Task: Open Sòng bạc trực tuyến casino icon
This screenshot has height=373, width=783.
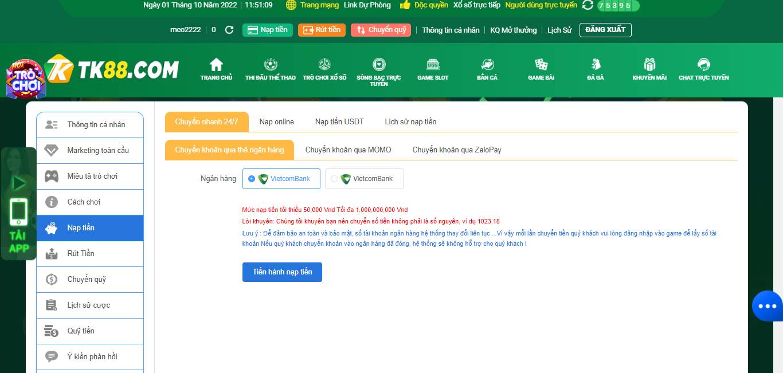Action: coord(379,64)
